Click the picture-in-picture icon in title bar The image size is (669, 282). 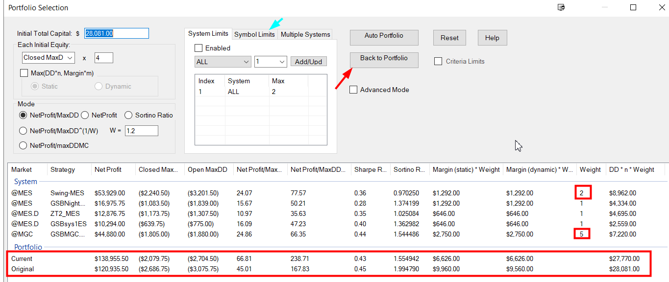[x=561, y=7]
